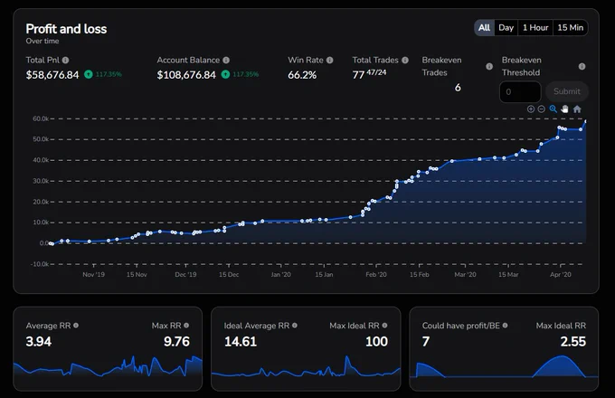Select the magnifier selection zoom tool
615x398 pixels.
[553, 109]
